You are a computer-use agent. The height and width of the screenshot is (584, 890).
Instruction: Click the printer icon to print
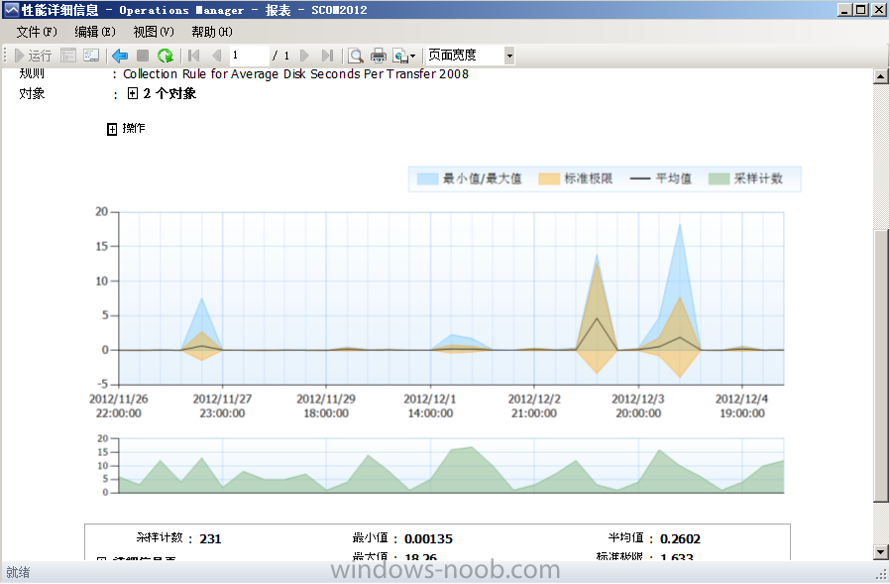[x=379, y=56]
